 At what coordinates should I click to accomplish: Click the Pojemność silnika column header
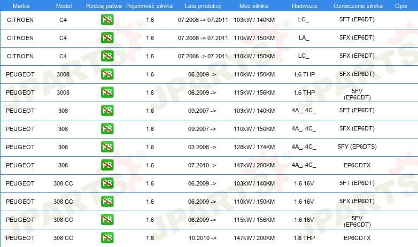point(149,6)
